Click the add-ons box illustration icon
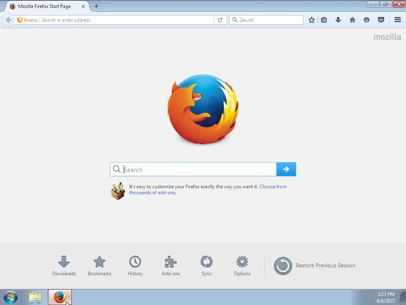This screenshot has height=305, width=406. [x=118, y=191]
